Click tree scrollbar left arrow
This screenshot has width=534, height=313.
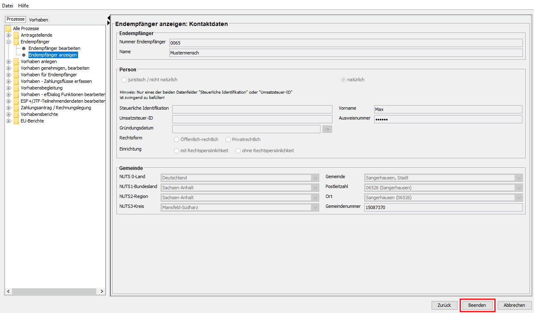coord(9,291)
